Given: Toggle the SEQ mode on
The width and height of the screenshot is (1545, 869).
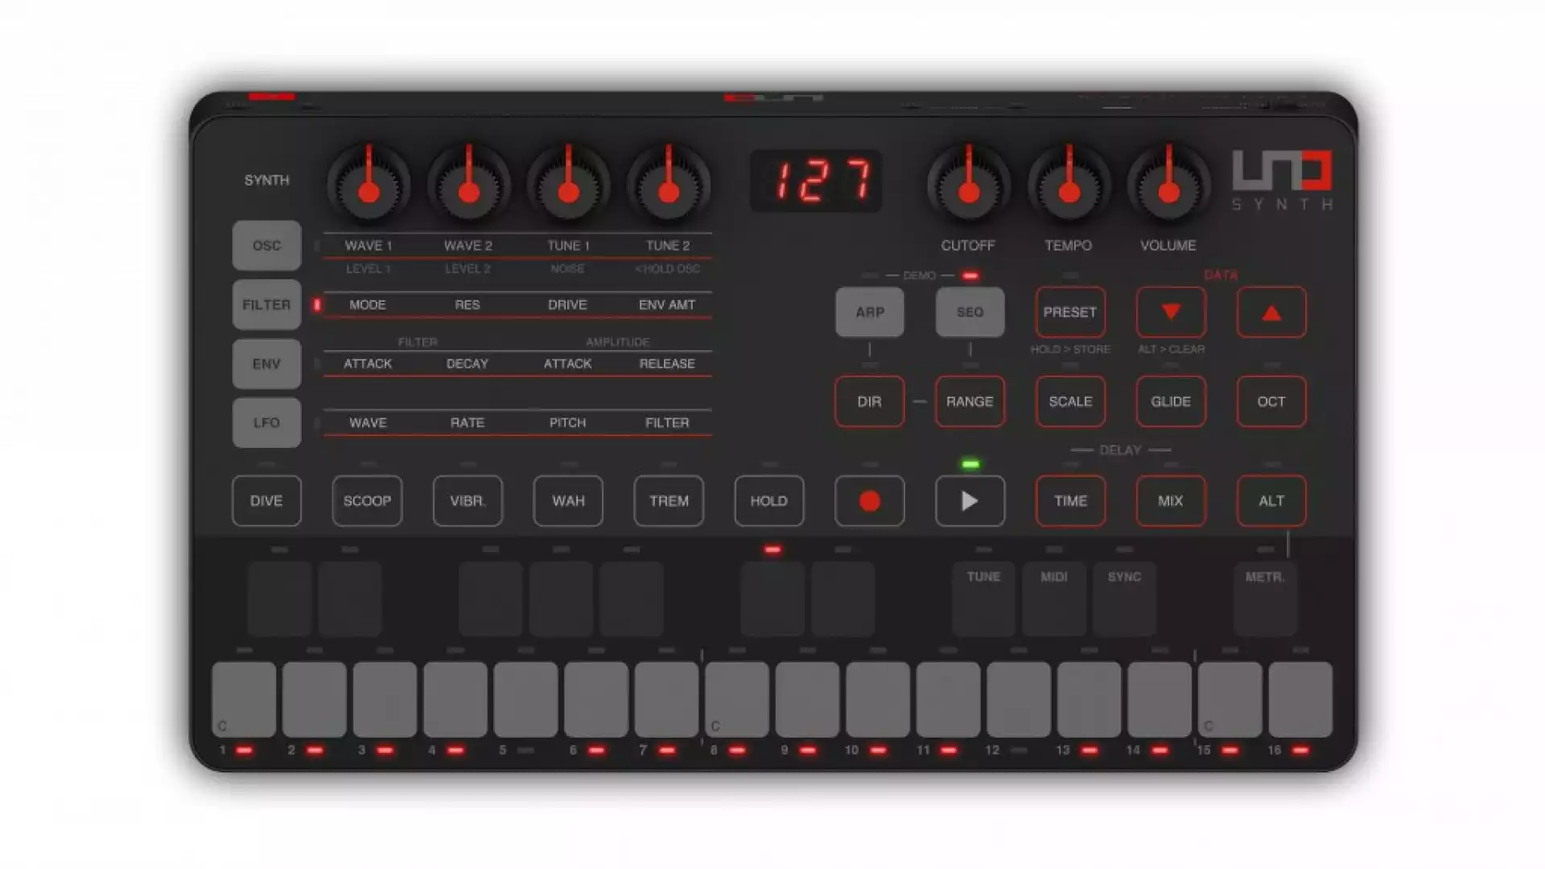Looking at the screenshot, I should coord(969,311).
